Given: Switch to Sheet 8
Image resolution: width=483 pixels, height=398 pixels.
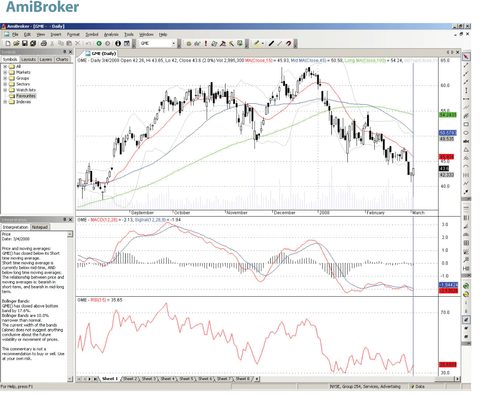Looking at the screenshot, I should point(242,379).
